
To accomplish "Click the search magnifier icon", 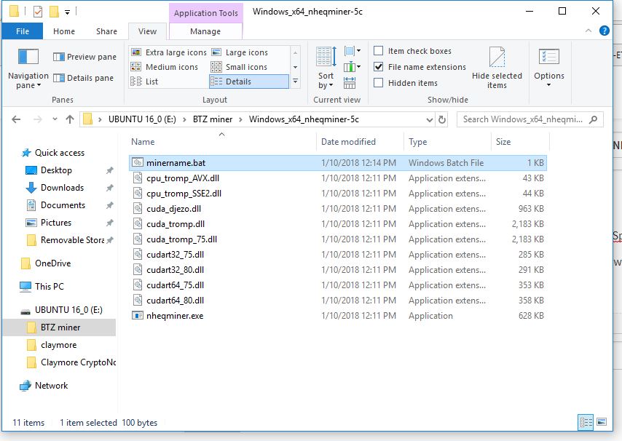I will pyautogui.click(x=594, y=119).
